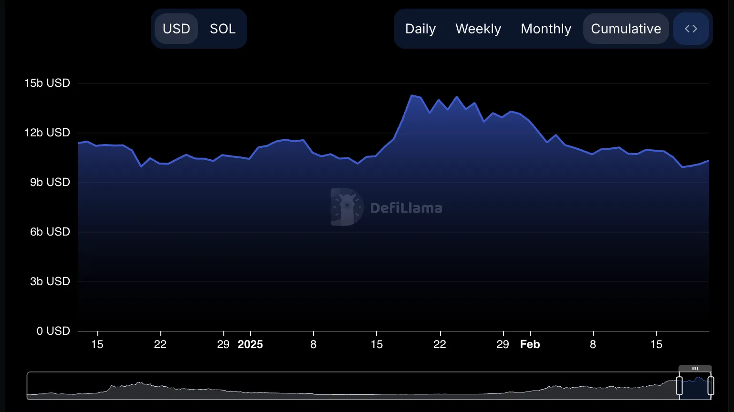
Task: Open the embed code icon button
Action: click(x=691, y=29)
